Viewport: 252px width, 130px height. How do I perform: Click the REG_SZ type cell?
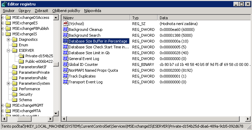pos(139,24)
